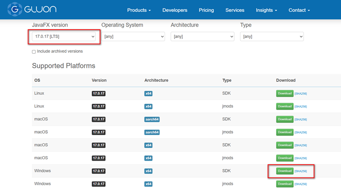The image size is (341, 189).
Task: Expand the Contact dropdown menu
Action: (x=299, y=10)
